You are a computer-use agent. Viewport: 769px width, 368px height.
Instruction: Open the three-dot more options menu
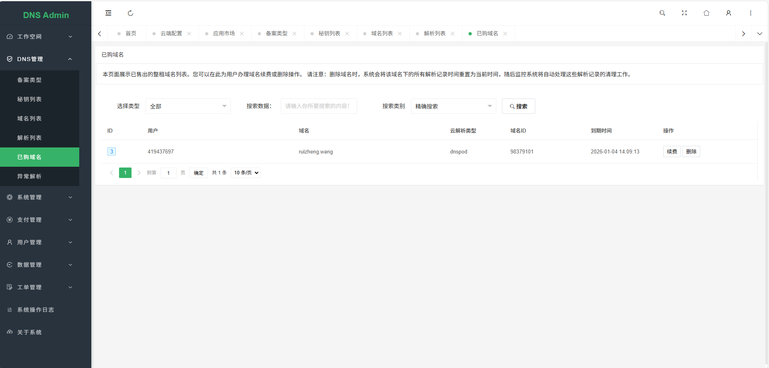[x=750, y=13]
